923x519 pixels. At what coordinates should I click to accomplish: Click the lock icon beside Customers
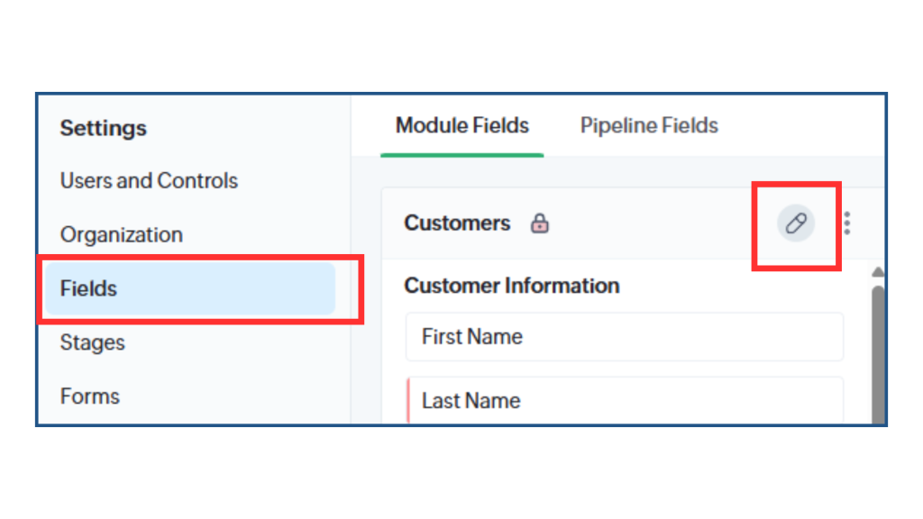[539, 223]
